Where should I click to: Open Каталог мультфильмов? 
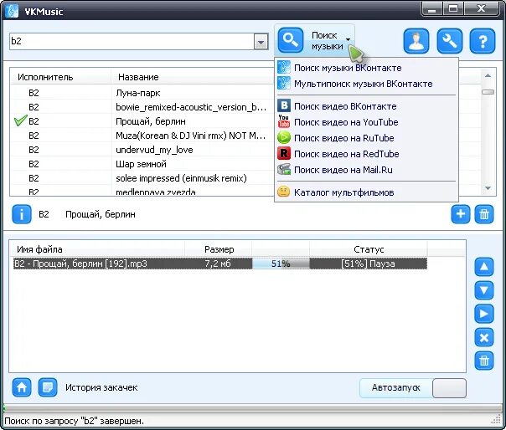point(366,192)
